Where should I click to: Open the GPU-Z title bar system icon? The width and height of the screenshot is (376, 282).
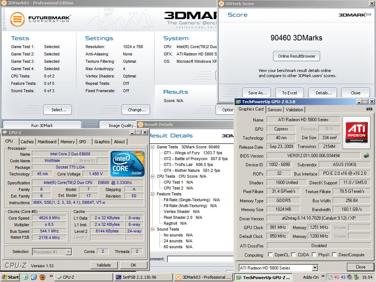pos(238,102)
